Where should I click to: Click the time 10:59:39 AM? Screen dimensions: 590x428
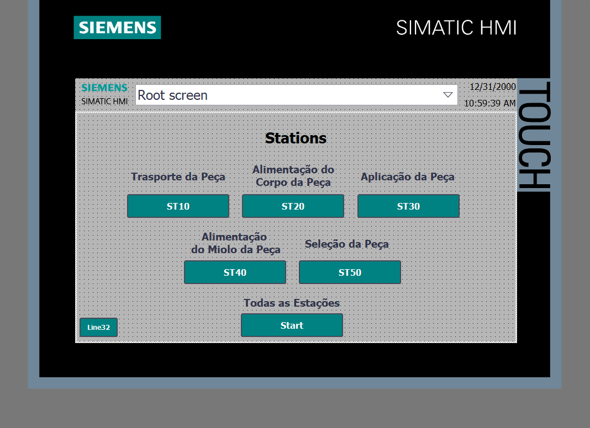point(489,103)
